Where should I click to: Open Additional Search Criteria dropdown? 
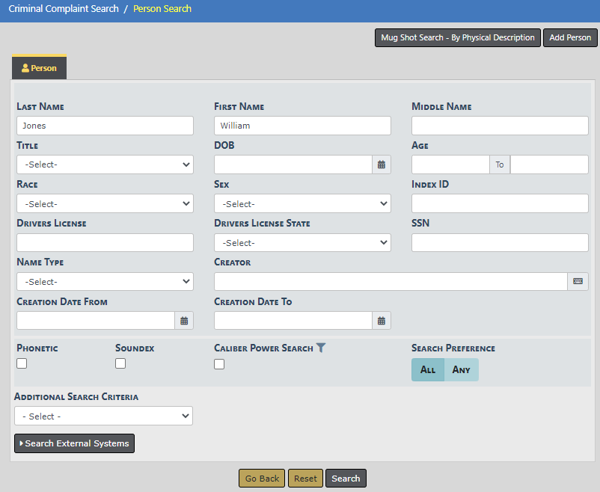point(103,416)
